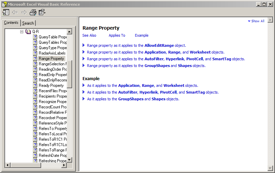Click the help icon beside RangeSelection
Screen dimensions: 275x173
[35, 64]
